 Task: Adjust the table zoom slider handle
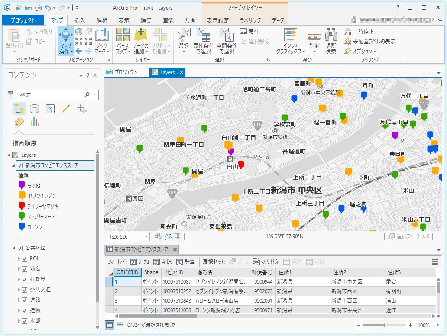pos(384,325)
